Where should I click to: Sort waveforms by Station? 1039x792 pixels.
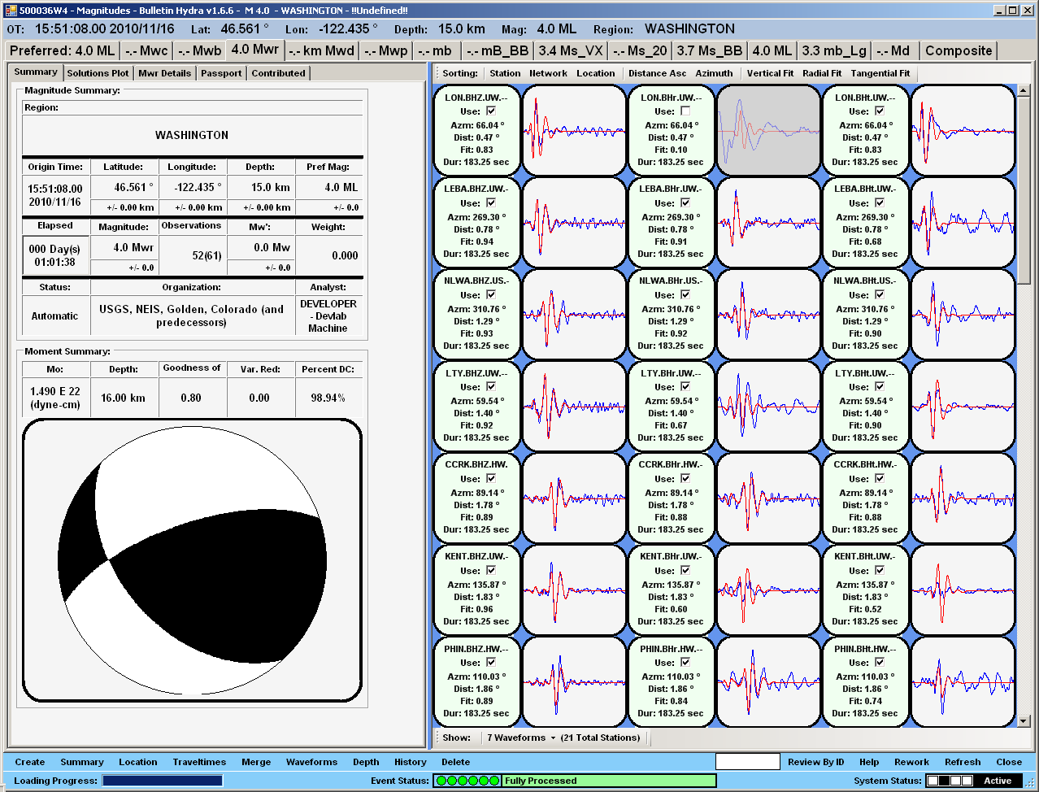click(x=505, y=73)
